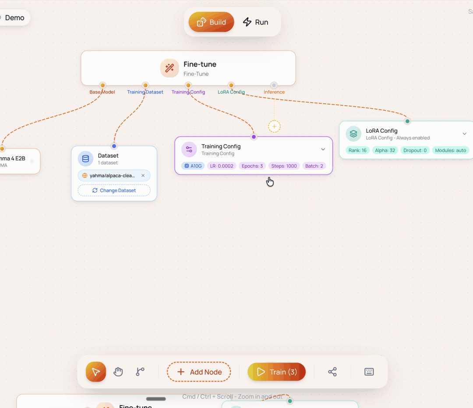Image resolution: width=473 pixels, height=408 pixels.
Task: Switch to the Build tab
Action: (x=211, y=22)
